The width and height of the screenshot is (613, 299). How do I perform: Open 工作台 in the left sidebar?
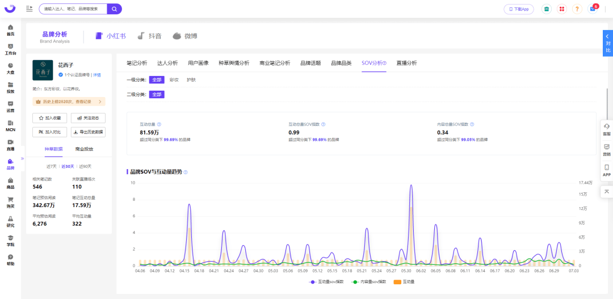coord(11,49)
